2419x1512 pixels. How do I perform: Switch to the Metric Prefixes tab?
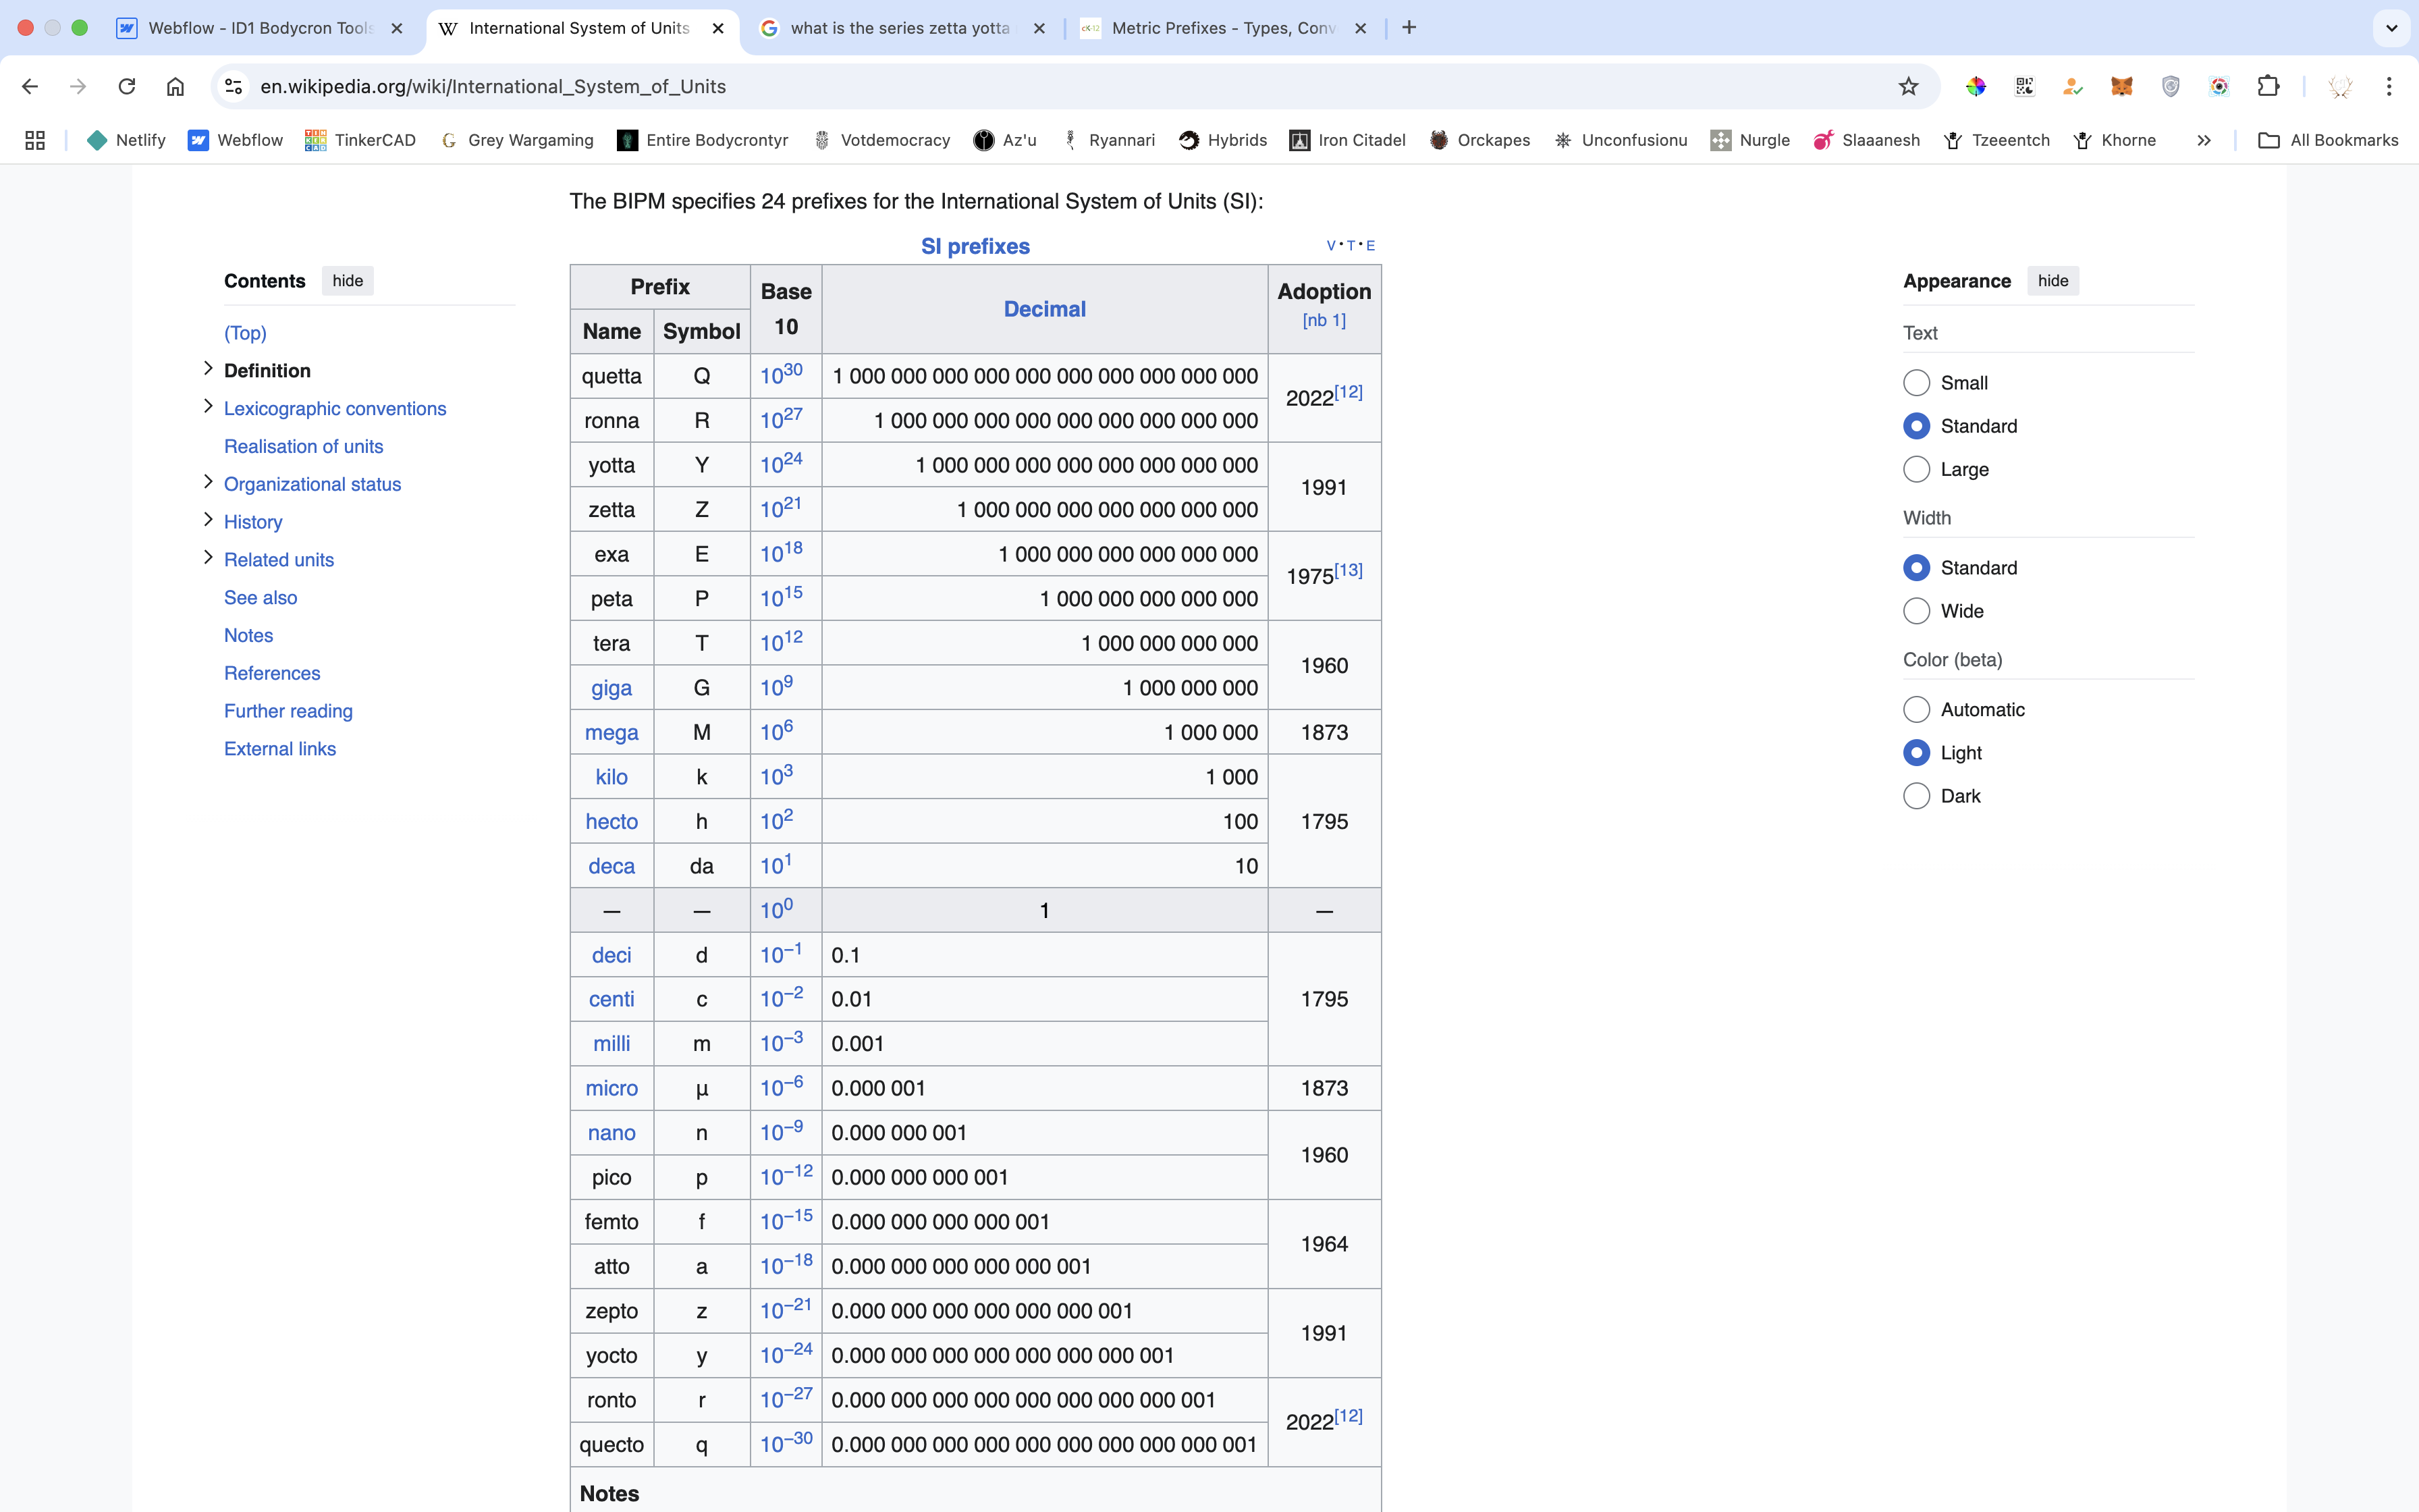pos(1222,28)
